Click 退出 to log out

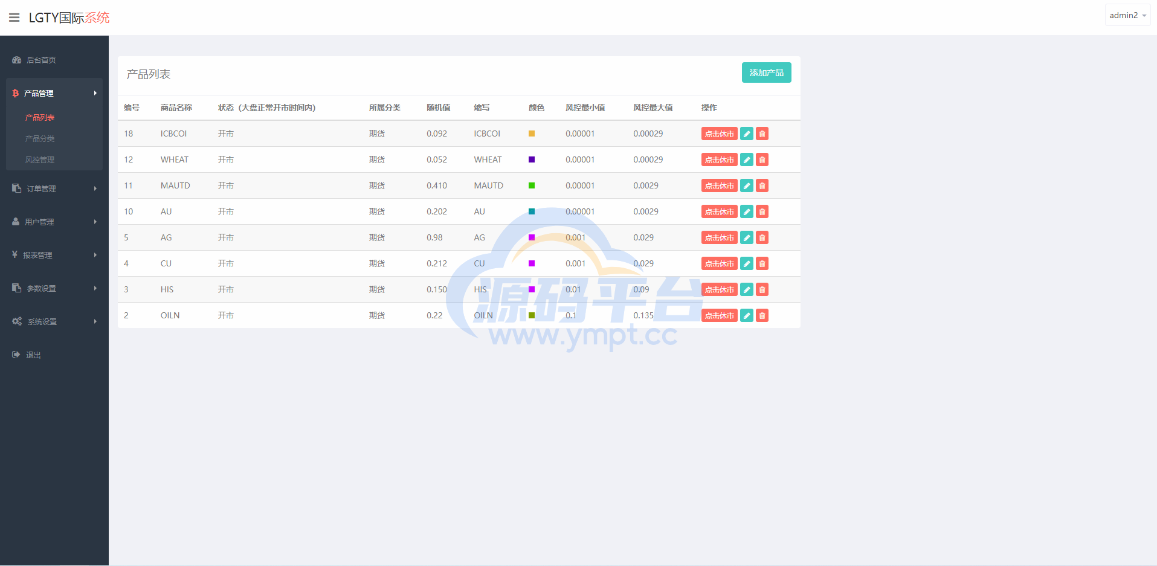tap(33, 355)
